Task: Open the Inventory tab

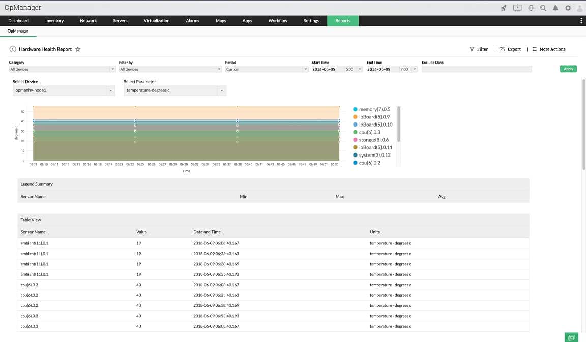Action: click(x=54, y=21)
